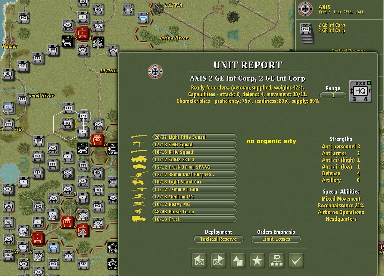The width and height of the screenshot is (384, 276).
Task: Click the 18/18 Rifle Squad bar
Action: coord(194,152)
